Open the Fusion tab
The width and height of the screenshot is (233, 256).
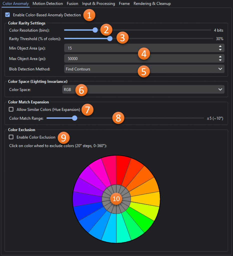point(72,3)
